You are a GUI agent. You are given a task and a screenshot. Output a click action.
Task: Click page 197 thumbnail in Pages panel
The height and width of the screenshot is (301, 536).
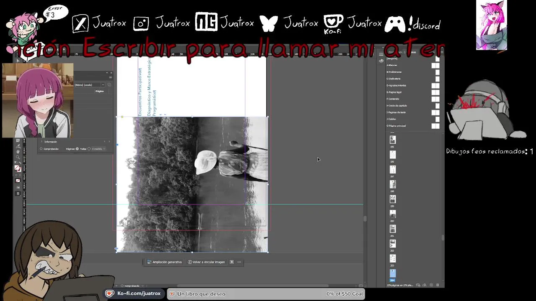click(x=392, y=169)
